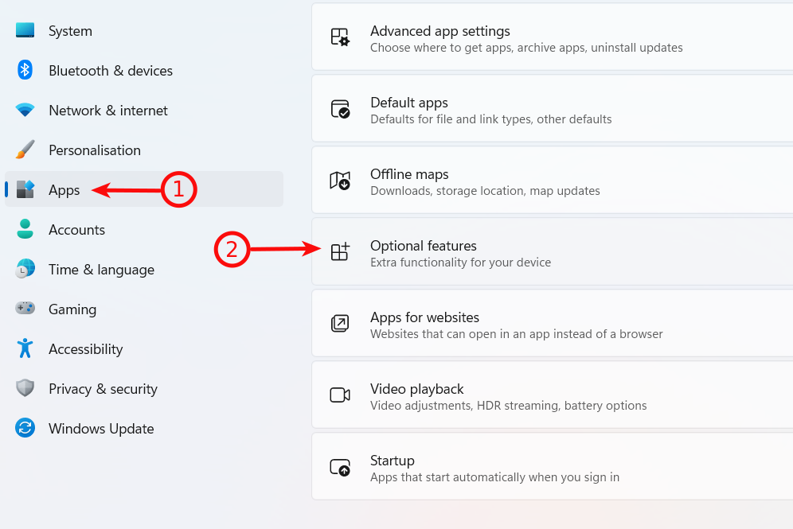Open Gaming settings category
The image size is (793, 529).
point(144,309)
